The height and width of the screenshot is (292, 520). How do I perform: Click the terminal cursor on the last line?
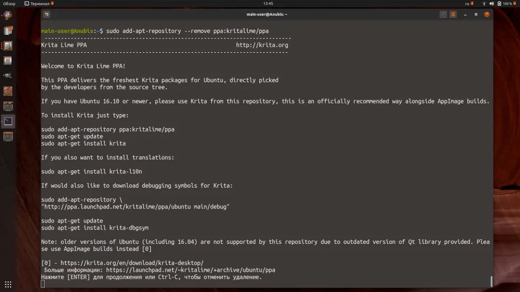43,284
